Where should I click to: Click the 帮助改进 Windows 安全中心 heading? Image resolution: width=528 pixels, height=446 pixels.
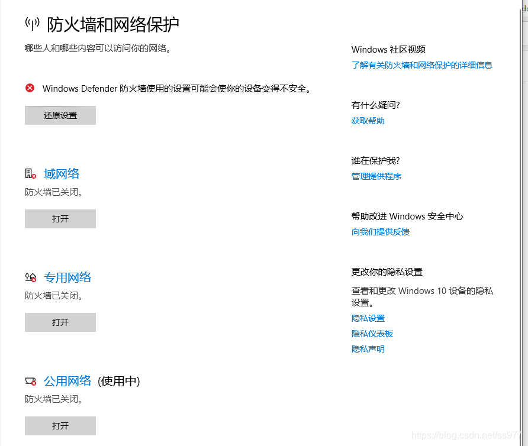(x=407, y=216)
